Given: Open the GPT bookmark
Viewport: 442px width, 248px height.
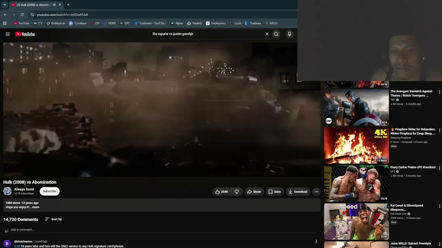Looking at the screenshot, I should pos(125,23).
